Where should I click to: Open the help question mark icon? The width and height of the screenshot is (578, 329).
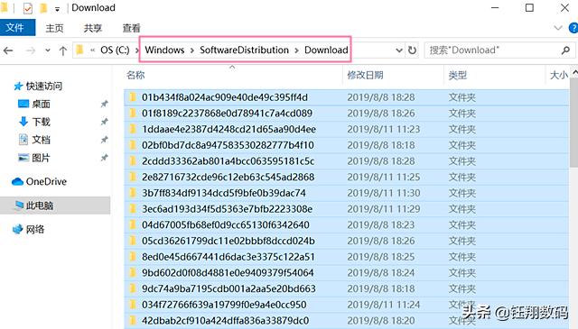tap(573, 28)
